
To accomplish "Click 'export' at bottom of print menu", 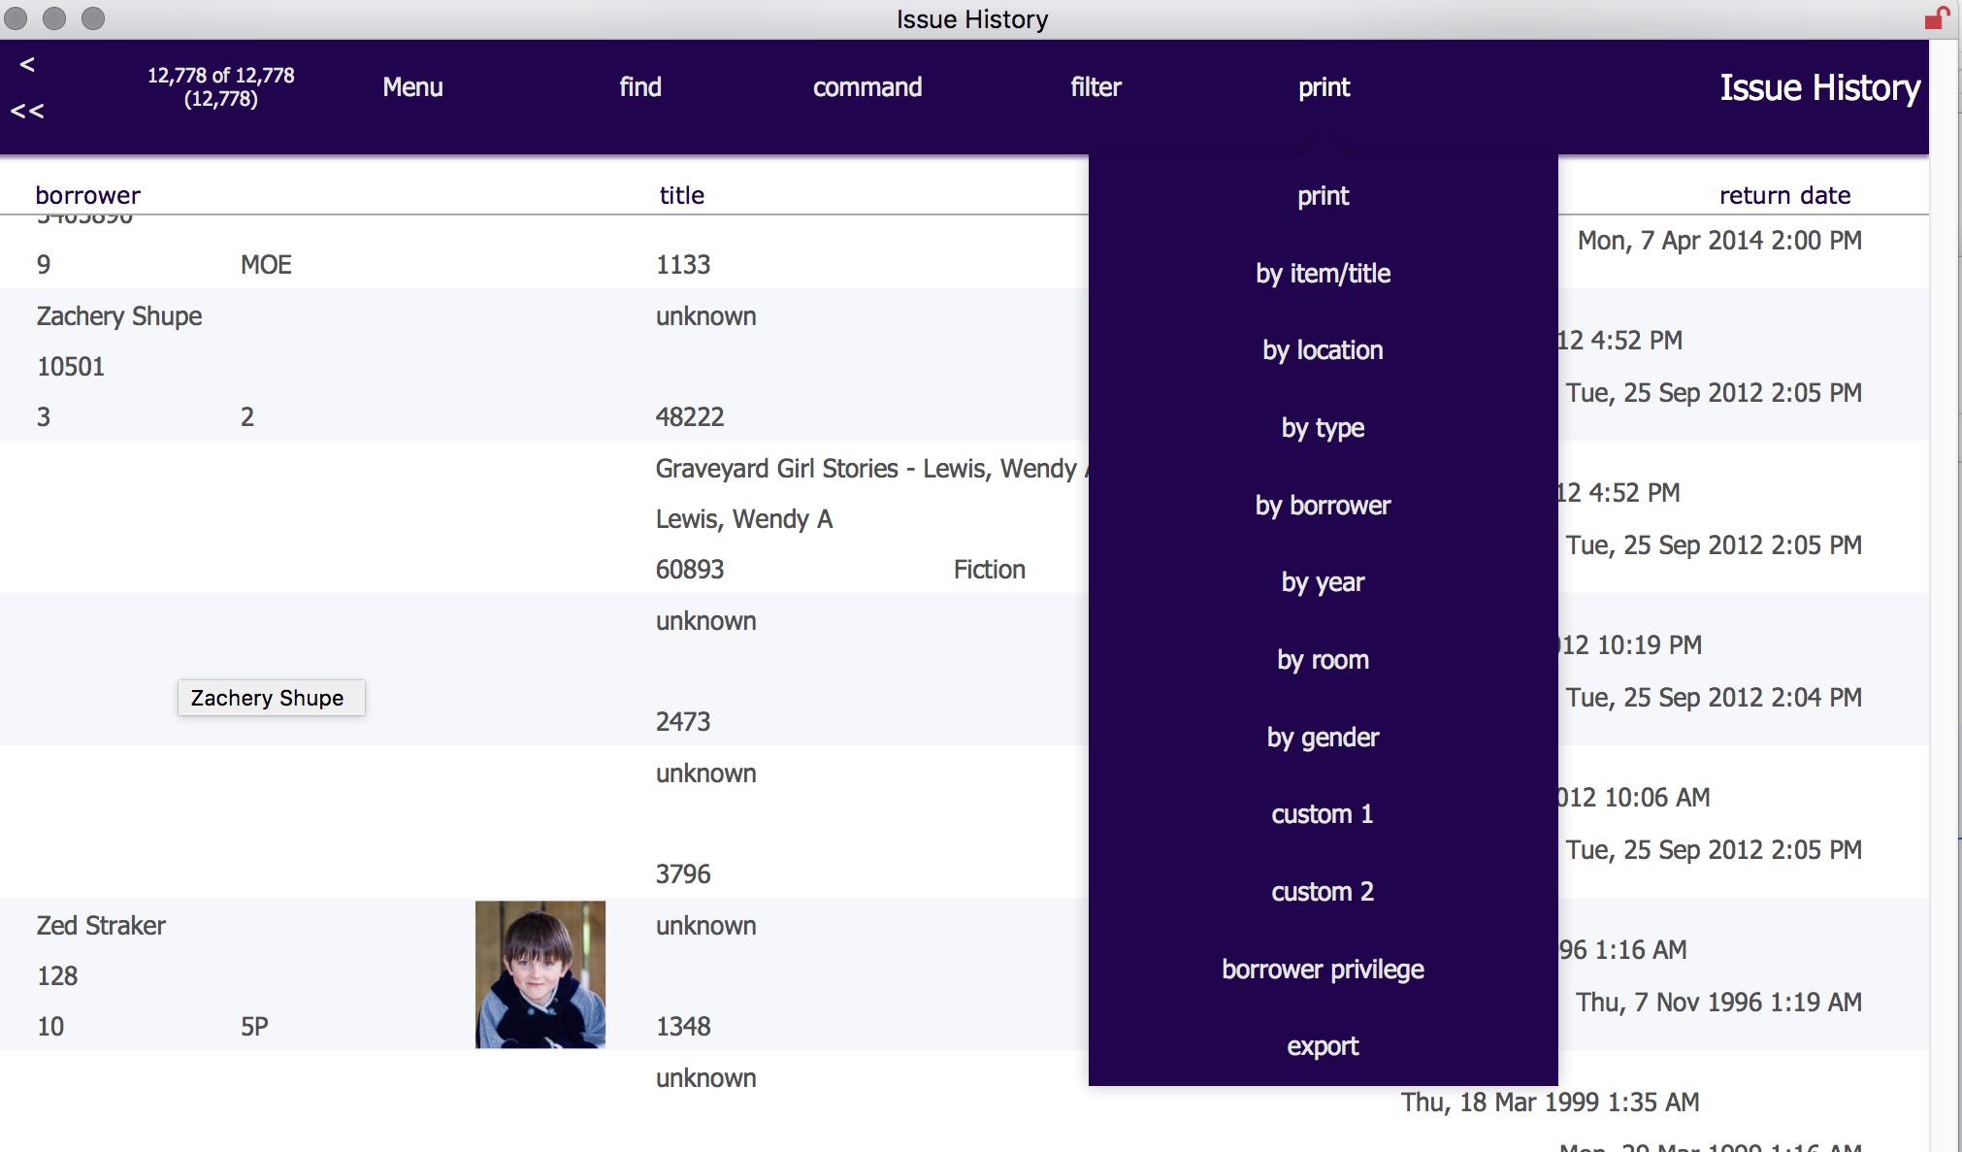I will [1323, 1046].
